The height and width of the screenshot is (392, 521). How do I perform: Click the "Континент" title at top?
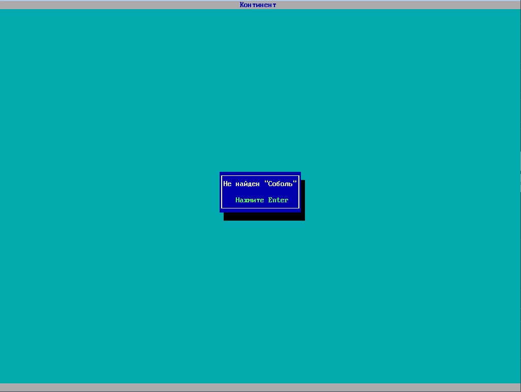pyautogui.click(x=258, y=5)
